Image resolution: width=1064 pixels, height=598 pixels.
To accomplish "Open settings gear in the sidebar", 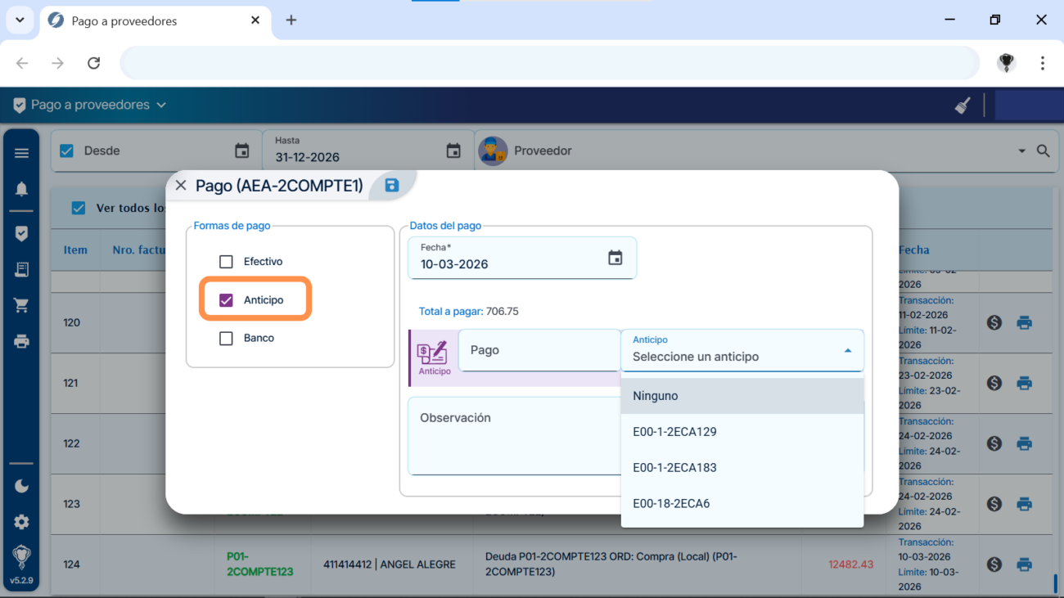I will [22, 522].
